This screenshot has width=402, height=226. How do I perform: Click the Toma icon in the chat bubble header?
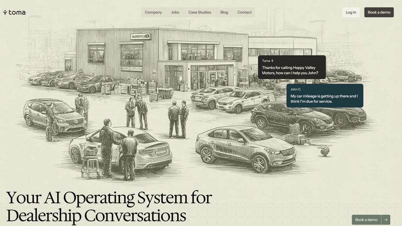[272, 61]
